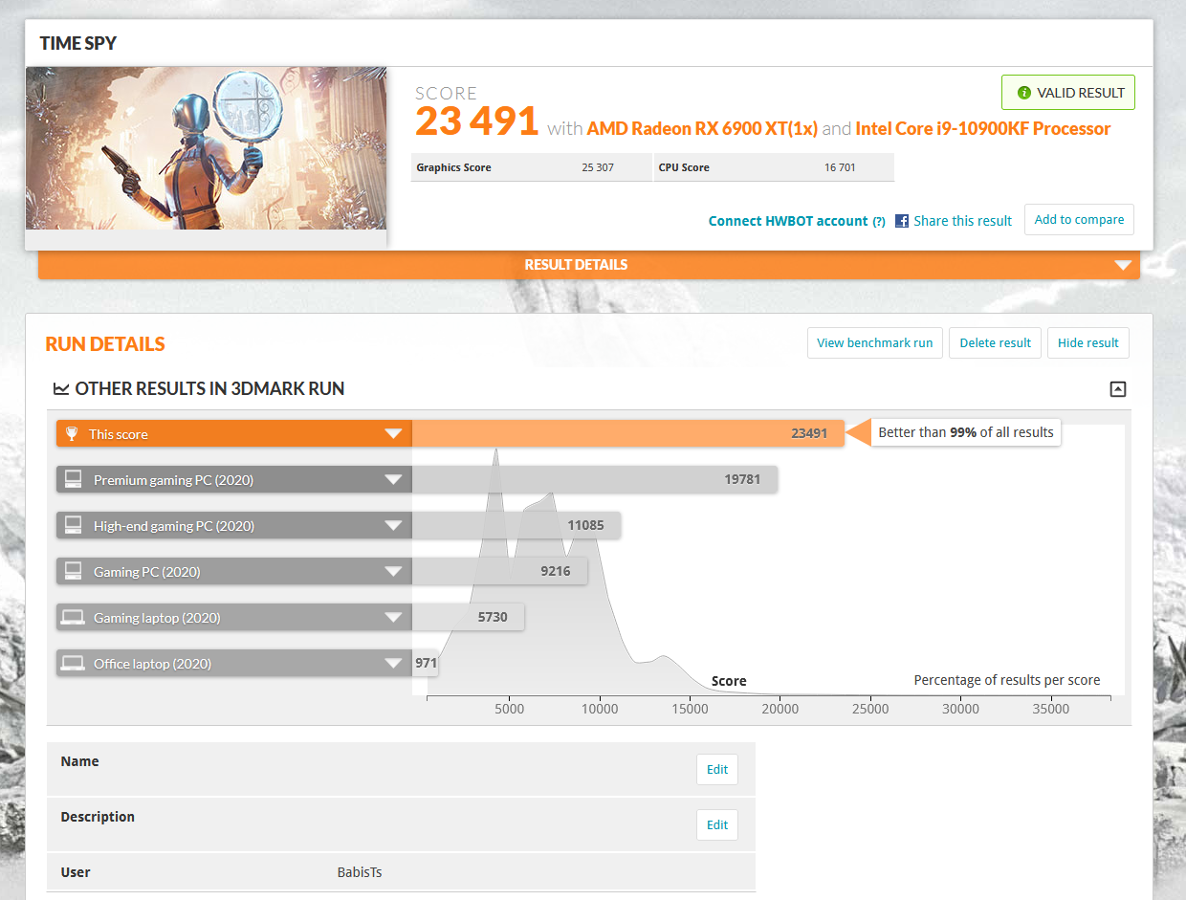Click the 5730 Gaming laptop score bar

click(x=468, y=617)
